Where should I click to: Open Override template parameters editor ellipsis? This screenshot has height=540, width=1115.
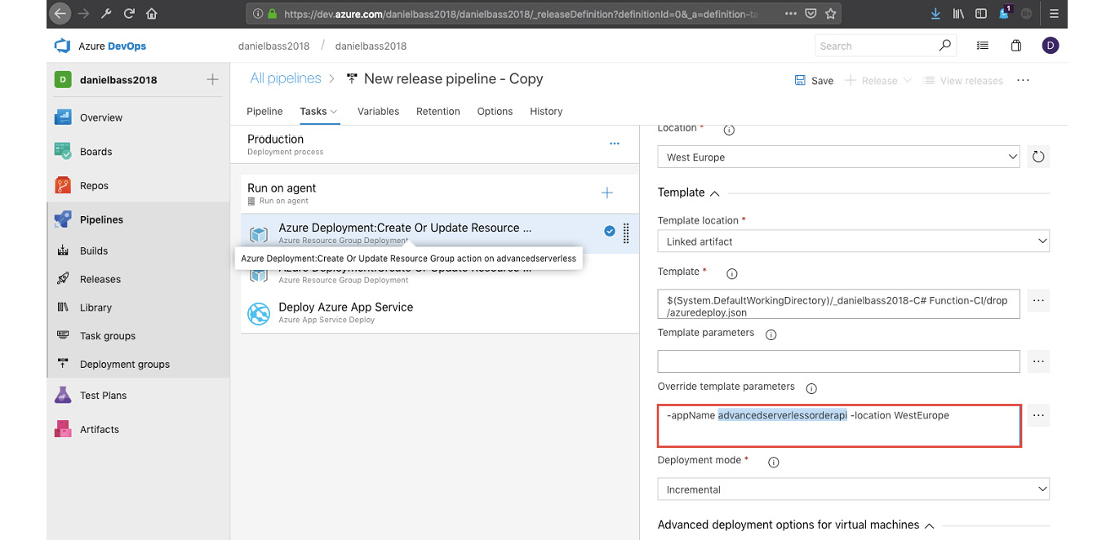[x=1038, y=415]
